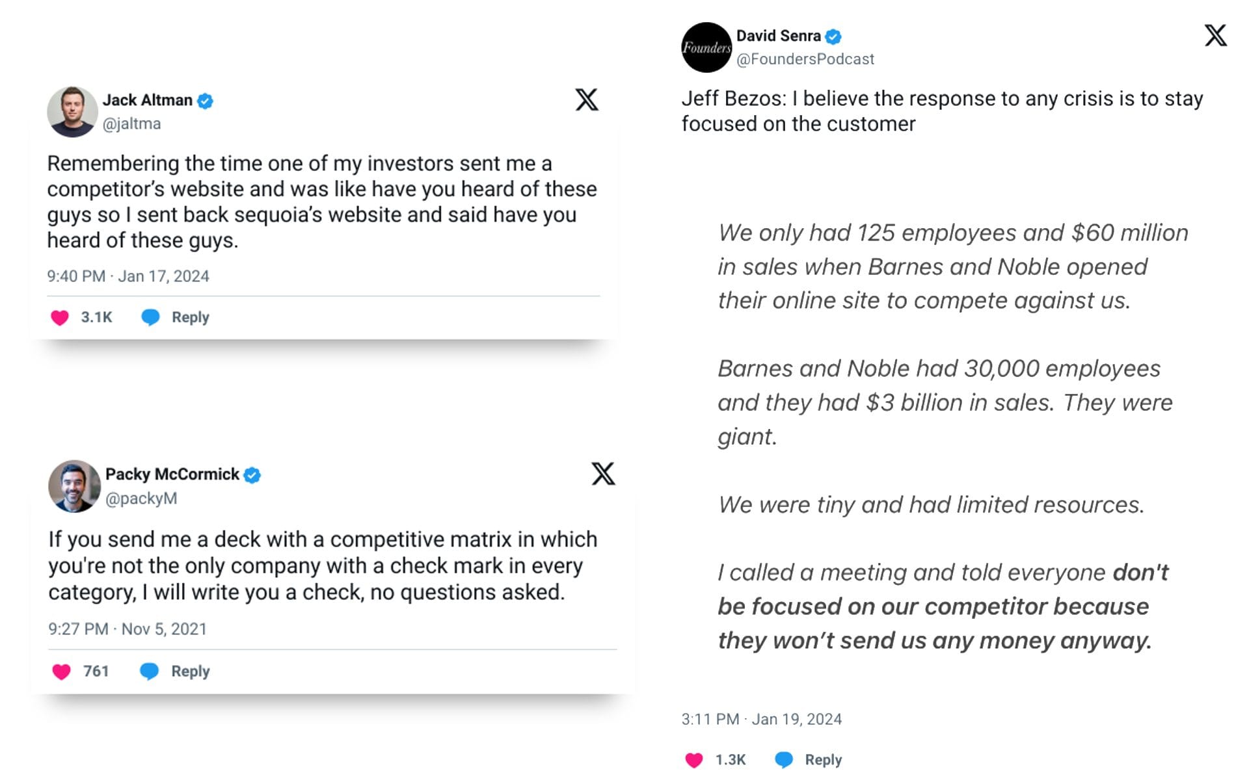Click the verified badge next to Packy McCormick
This screenshot has width=1249, height=780.
[x=252, y=475]
